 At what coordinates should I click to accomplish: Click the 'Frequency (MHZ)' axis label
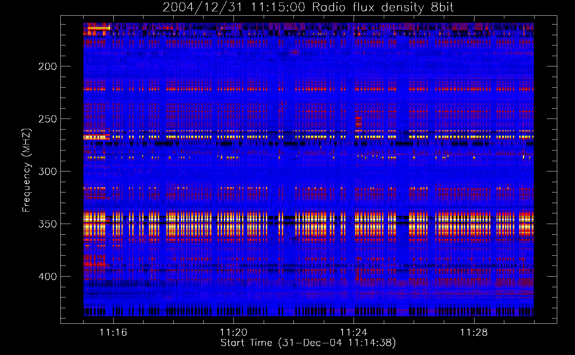(26, 170)
